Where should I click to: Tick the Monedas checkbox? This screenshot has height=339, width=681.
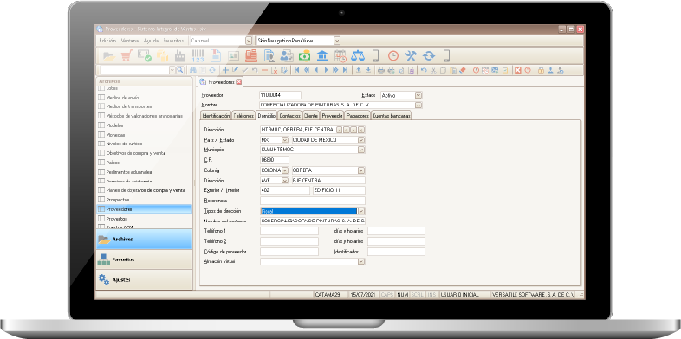click(x=101, y=135)
